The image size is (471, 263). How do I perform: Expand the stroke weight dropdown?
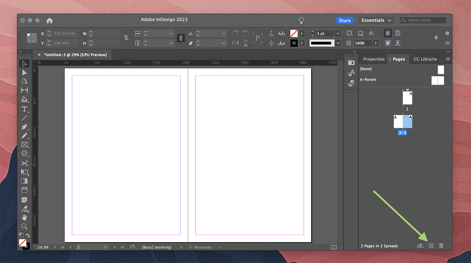(338, 33)
